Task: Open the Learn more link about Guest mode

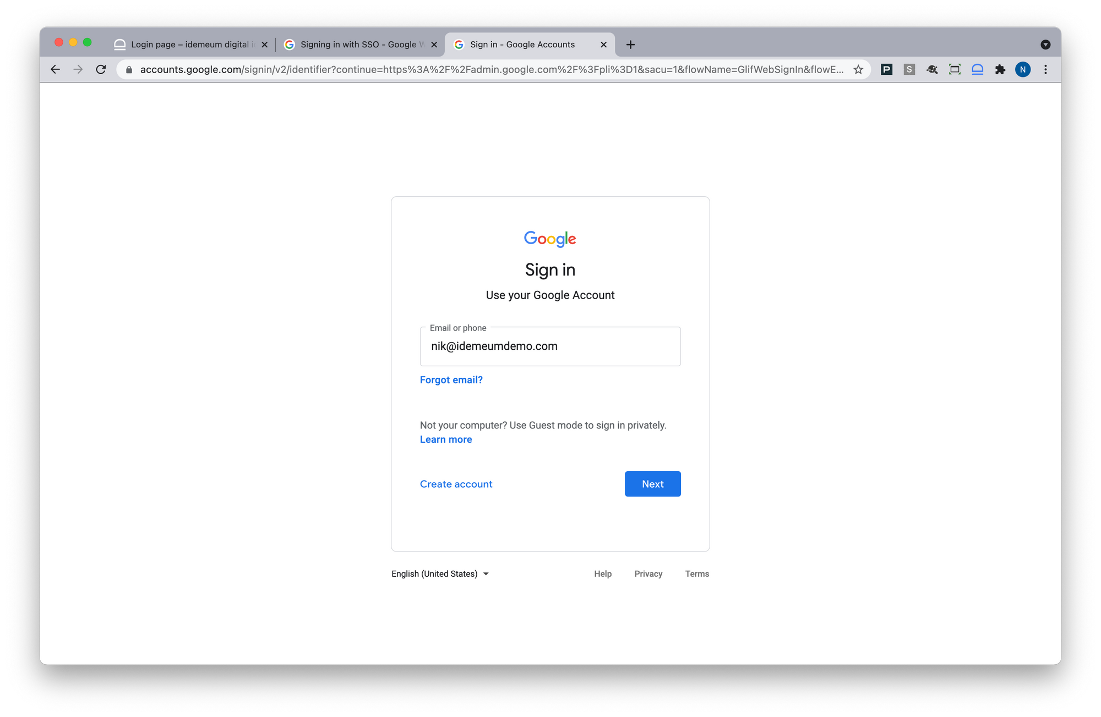Action: [x=446, y=439]
